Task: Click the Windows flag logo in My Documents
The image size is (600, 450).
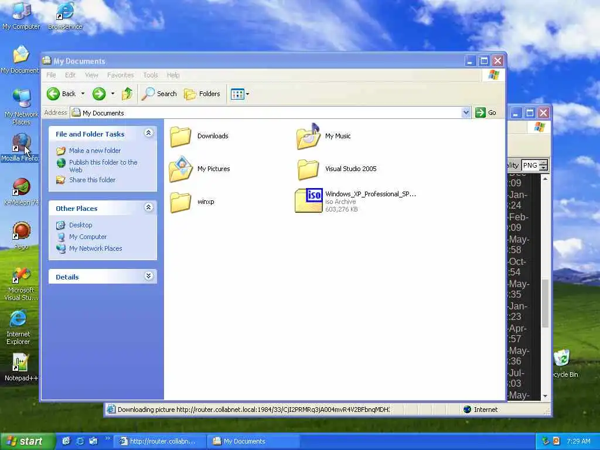Action: coord(493,75)
